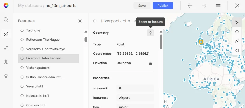Viewport: 245px width, 108px height.
Task: Open My datasets breadcrumb link
Action: point(30,6)
